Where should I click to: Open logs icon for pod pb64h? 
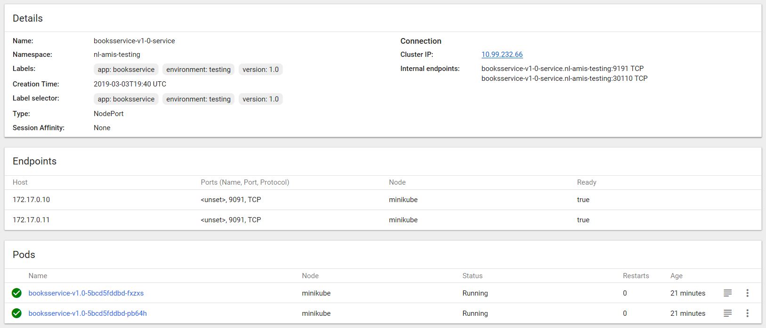[x=727, y=313]
